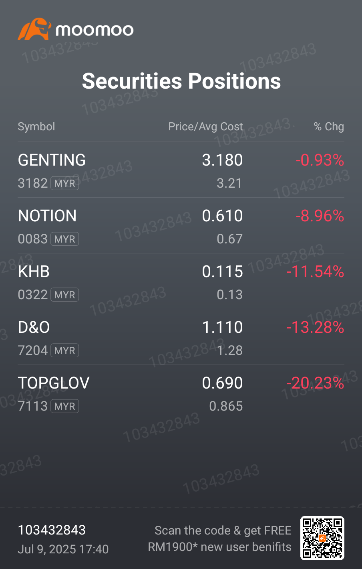Click the moomoo brand wordmark
This screenshot has width=362, height=569.
[x=95, y=30]
